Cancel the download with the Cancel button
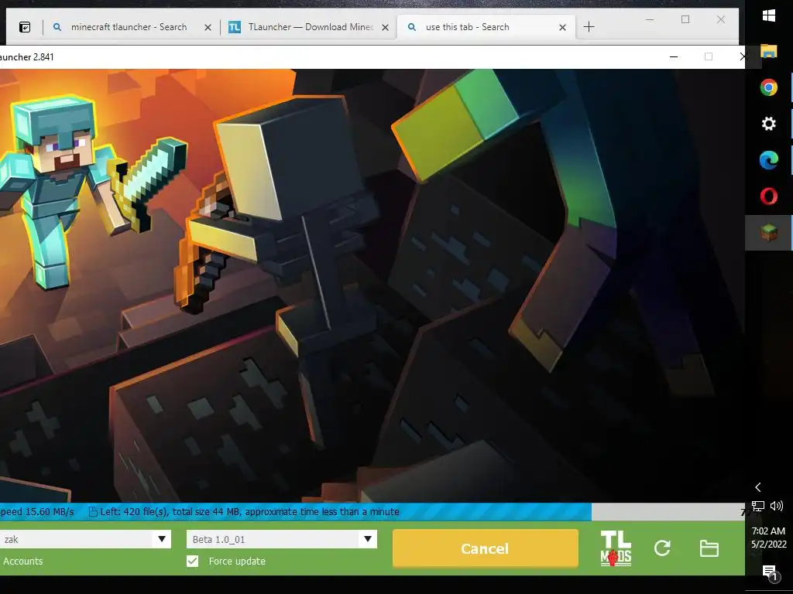 (485, 548)
